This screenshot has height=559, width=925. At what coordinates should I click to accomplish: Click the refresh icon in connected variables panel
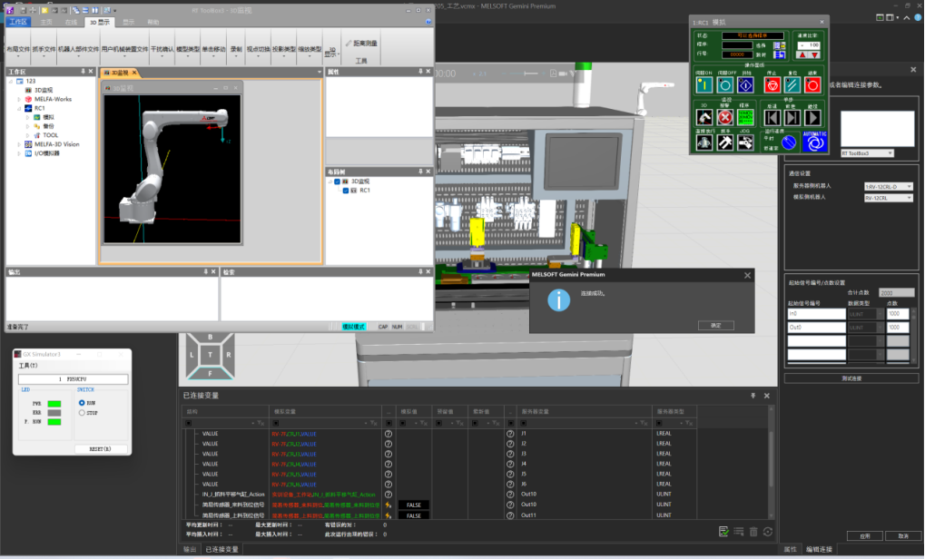767,532
